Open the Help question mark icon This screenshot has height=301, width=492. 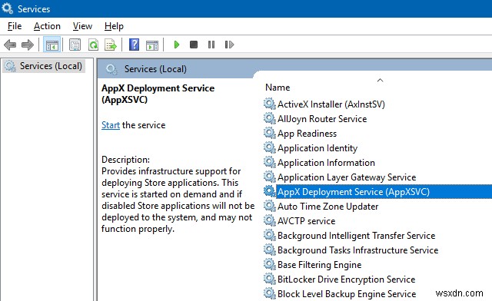pyautogui.click(x=134, y=45)
